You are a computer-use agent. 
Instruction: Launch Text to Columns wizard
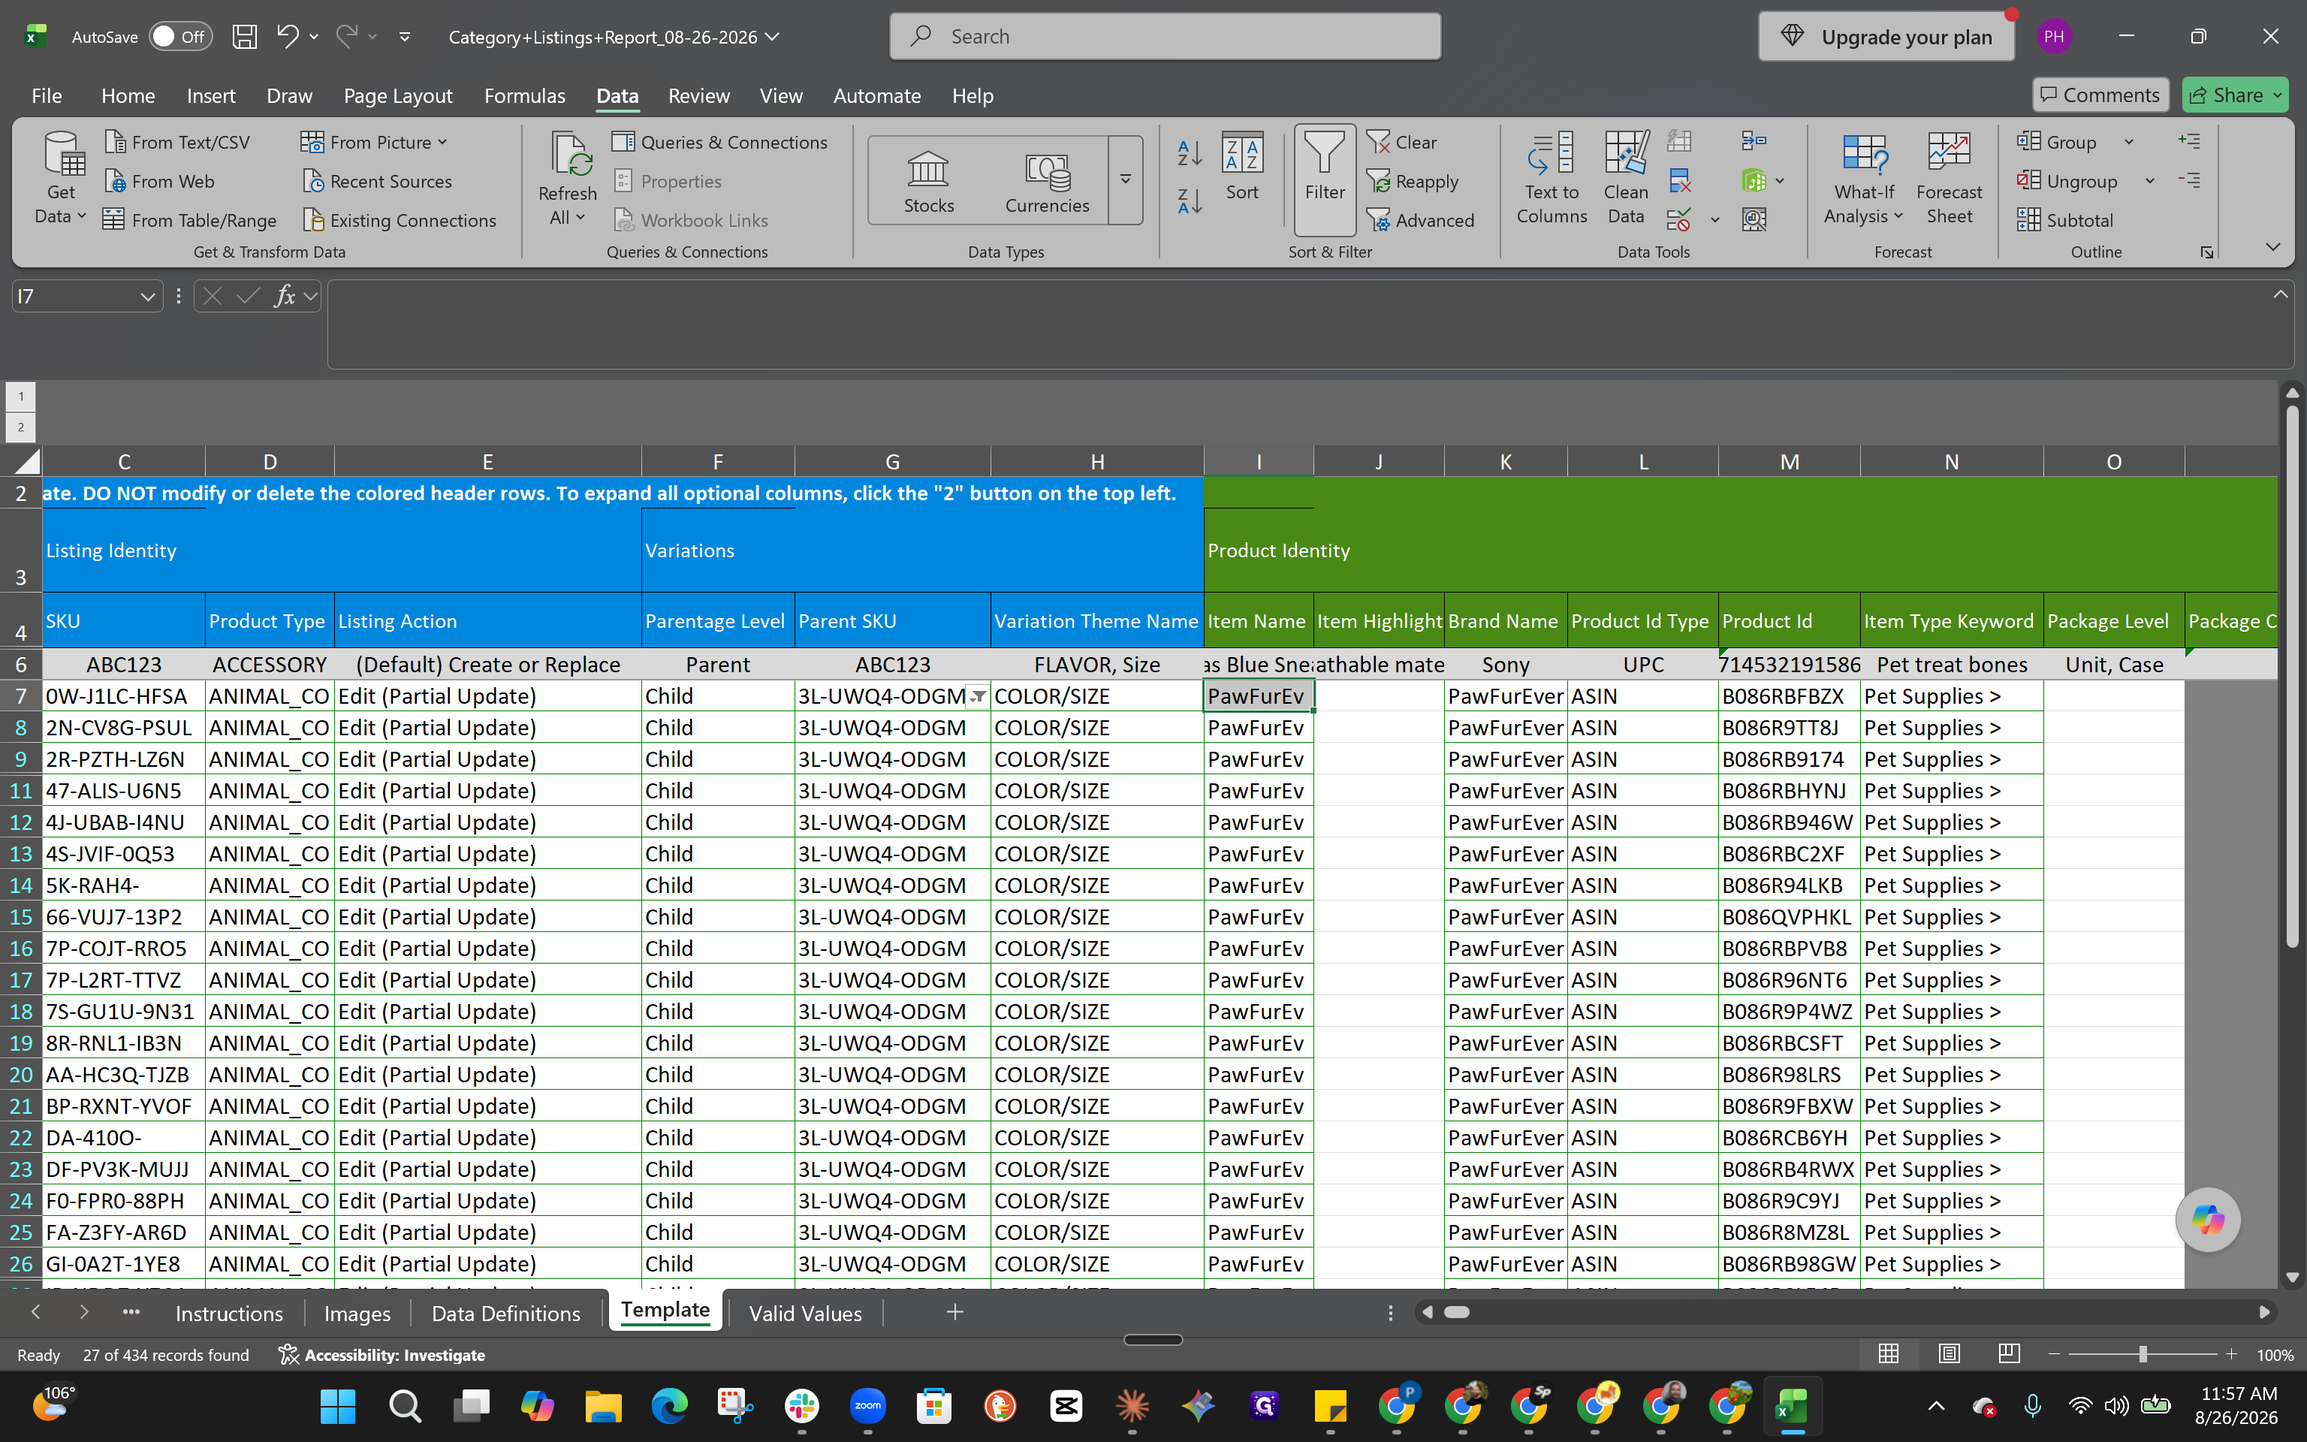coord(1551,178)
